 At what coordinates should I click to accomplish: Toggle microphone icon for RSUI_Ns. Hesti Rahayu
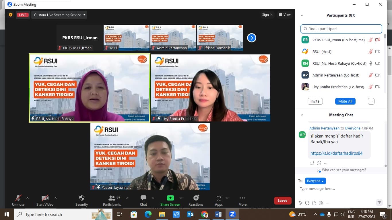coord(371,64)
